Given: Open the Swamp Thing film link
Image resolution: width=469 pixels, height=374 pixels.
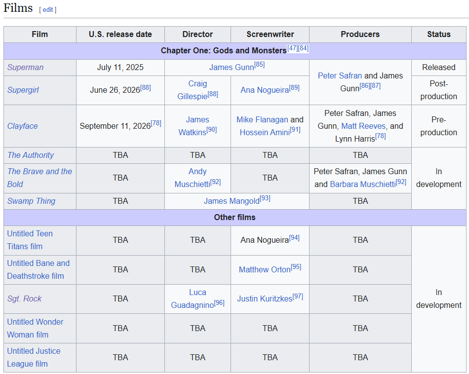Looking at the screenshot, I should tap(32, 201).
